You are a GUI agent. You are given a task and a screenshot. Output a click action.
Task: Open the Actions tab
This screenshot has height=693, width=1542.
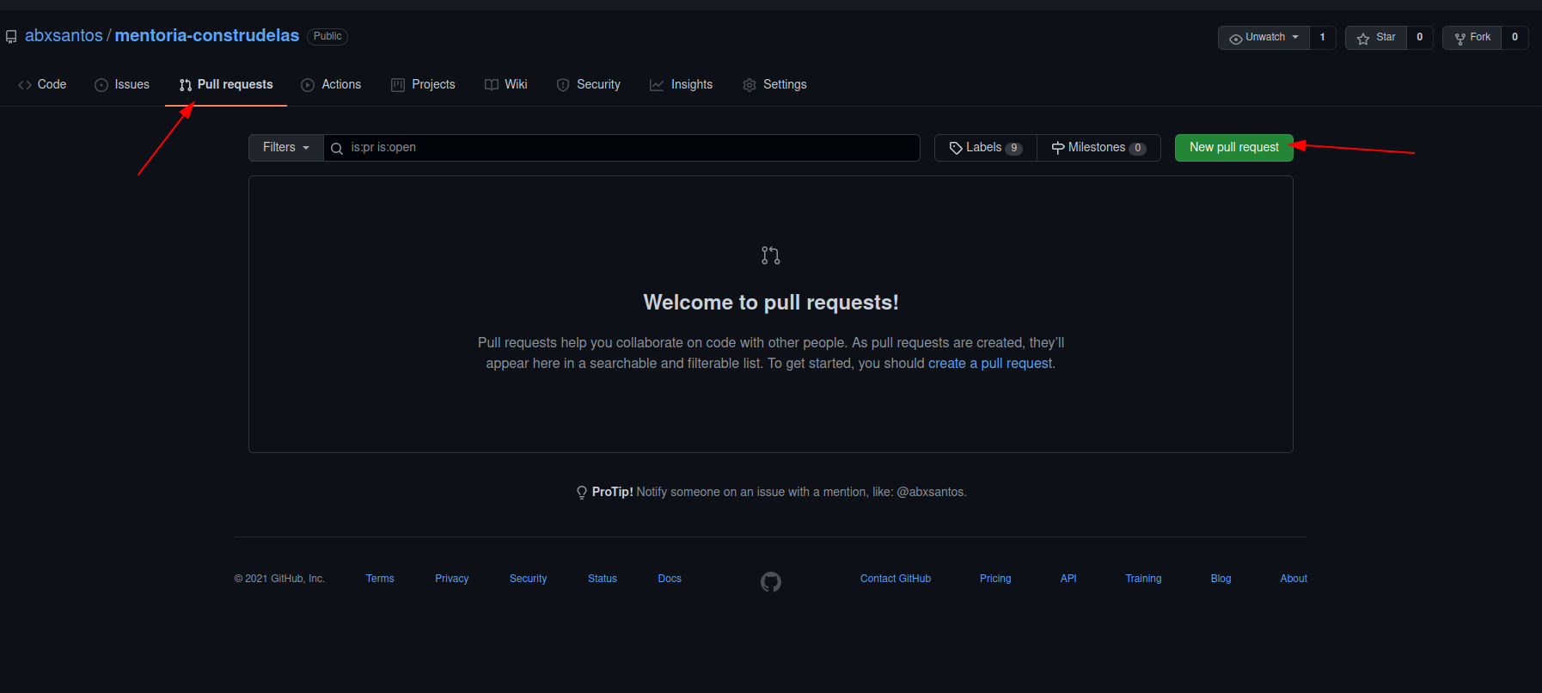pyautogui.click(x=331, y=84)
